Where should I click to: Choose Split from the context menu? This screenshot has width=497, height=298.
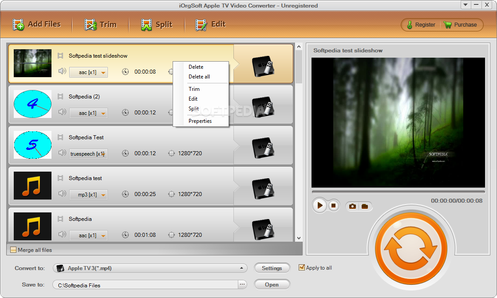click(193, 109)
